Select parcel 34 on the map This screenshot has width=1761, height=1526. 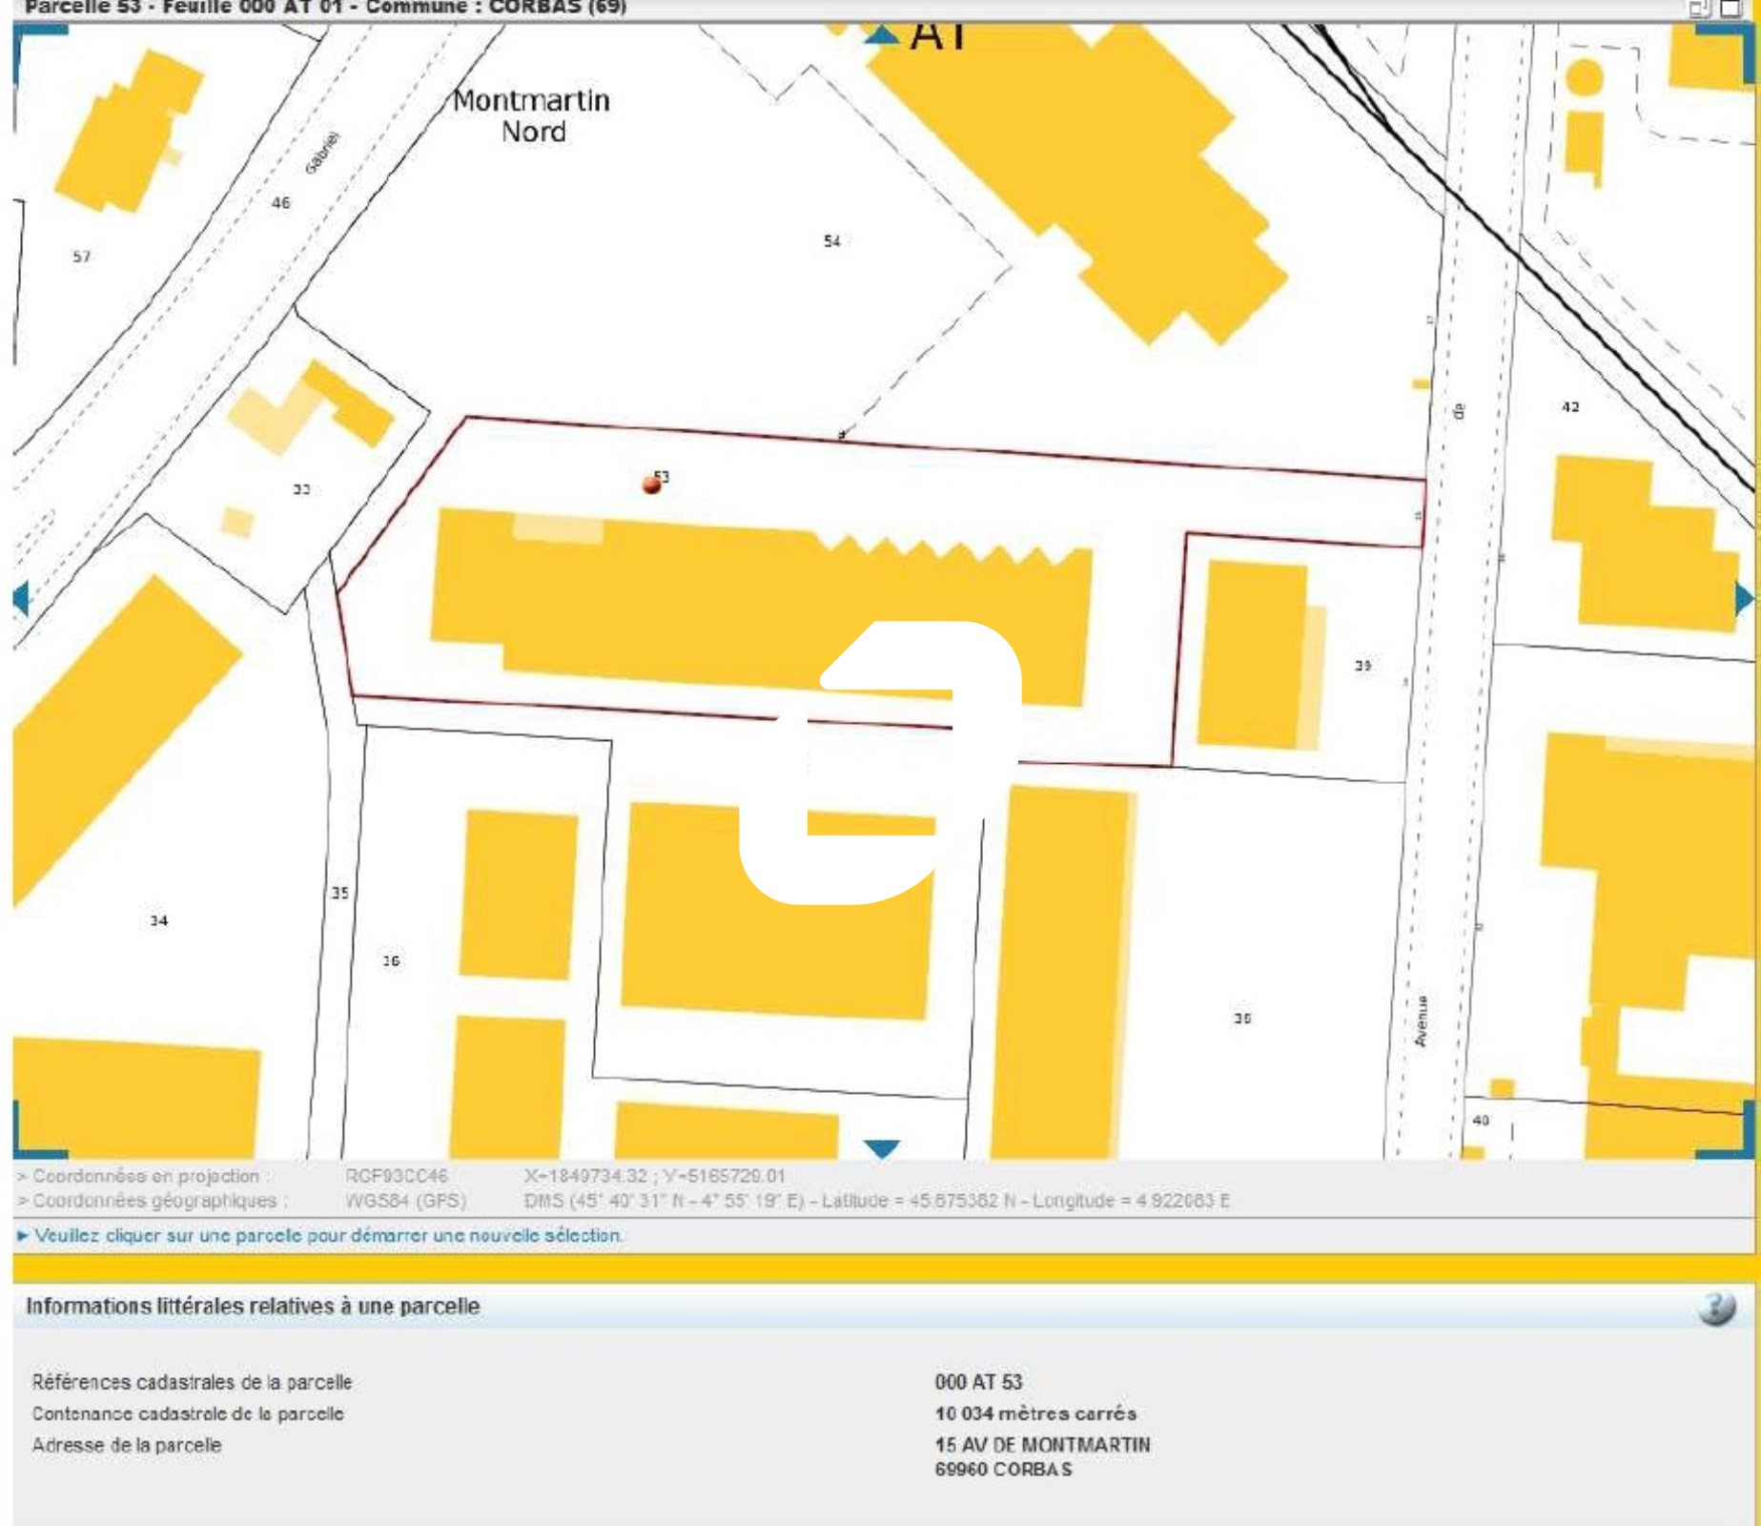pos(158,921)
